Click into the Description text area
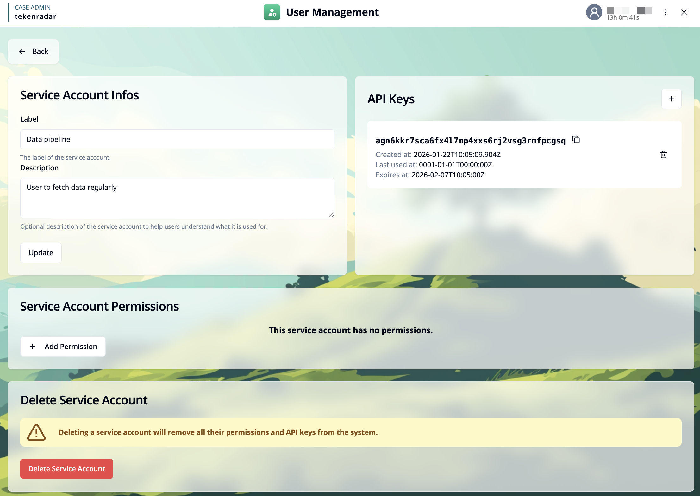The width and height of the screenshot is (700, 496). point(177,198)
